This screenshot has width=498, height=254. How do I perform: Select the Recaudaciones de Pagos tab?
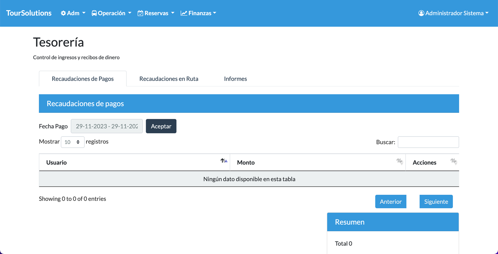[82, 79]
